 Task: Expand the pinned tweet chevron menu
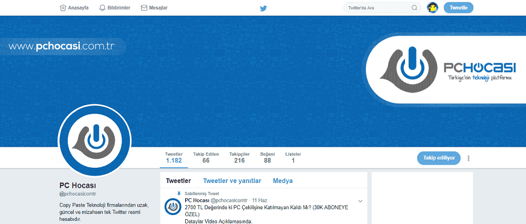pos(360,201)
